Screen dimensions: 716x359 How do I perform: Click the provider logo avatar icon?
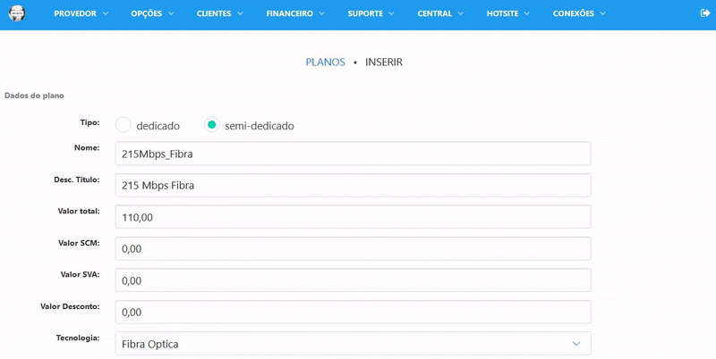[x=16, y=14]
